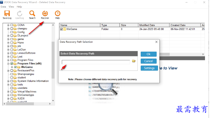This screenshot has width=210, height=118.
Task: Expand the RestaurantPos tree node
Action: [x=8, y=71]
